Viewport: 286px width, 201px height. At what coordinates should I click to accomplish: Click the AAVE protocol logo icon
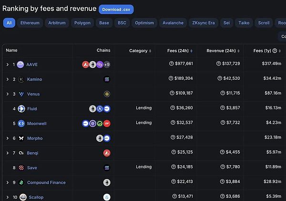click(20, 64)
